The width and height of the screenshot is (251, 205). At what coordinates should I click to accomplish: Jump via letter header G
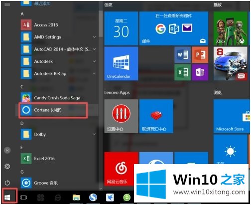tap(22, 172)
